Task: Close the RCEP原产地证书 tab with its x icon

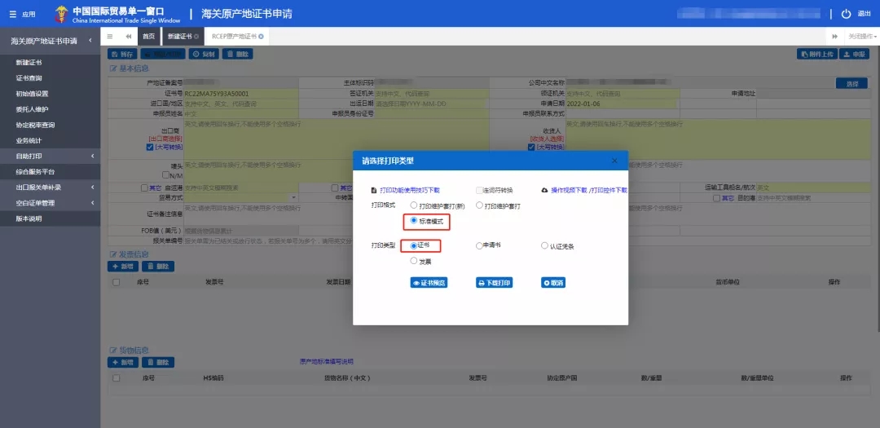Action: click(x=261, y=37)
